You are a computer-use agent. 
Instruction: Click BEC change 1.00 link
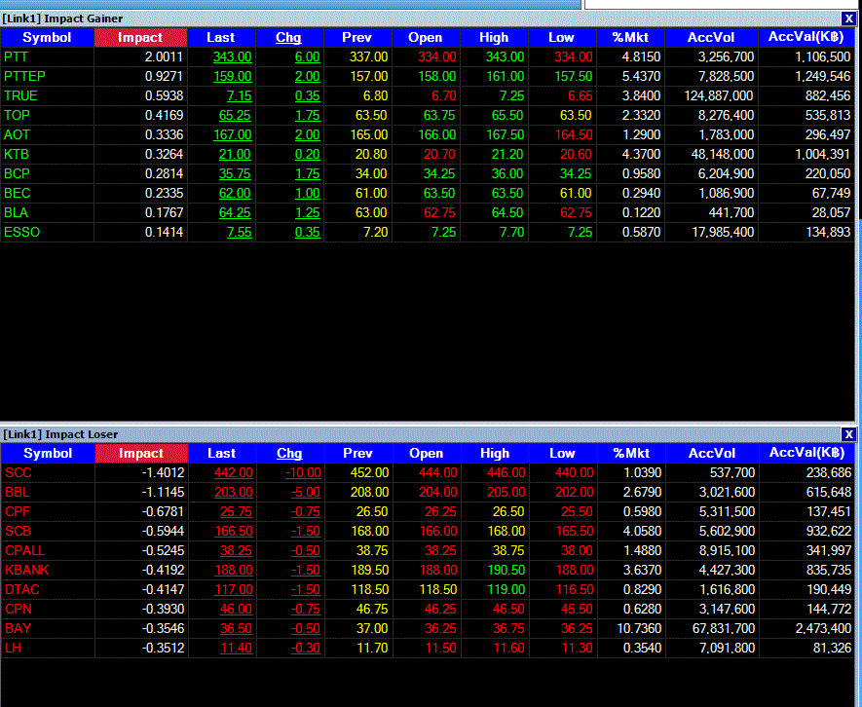[308, 194]
